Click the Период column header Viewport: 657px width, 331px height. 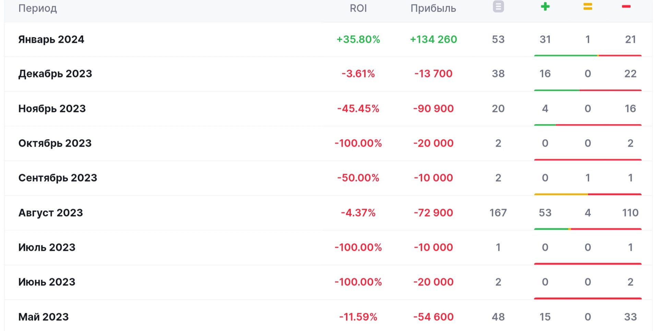click(38, 8)
